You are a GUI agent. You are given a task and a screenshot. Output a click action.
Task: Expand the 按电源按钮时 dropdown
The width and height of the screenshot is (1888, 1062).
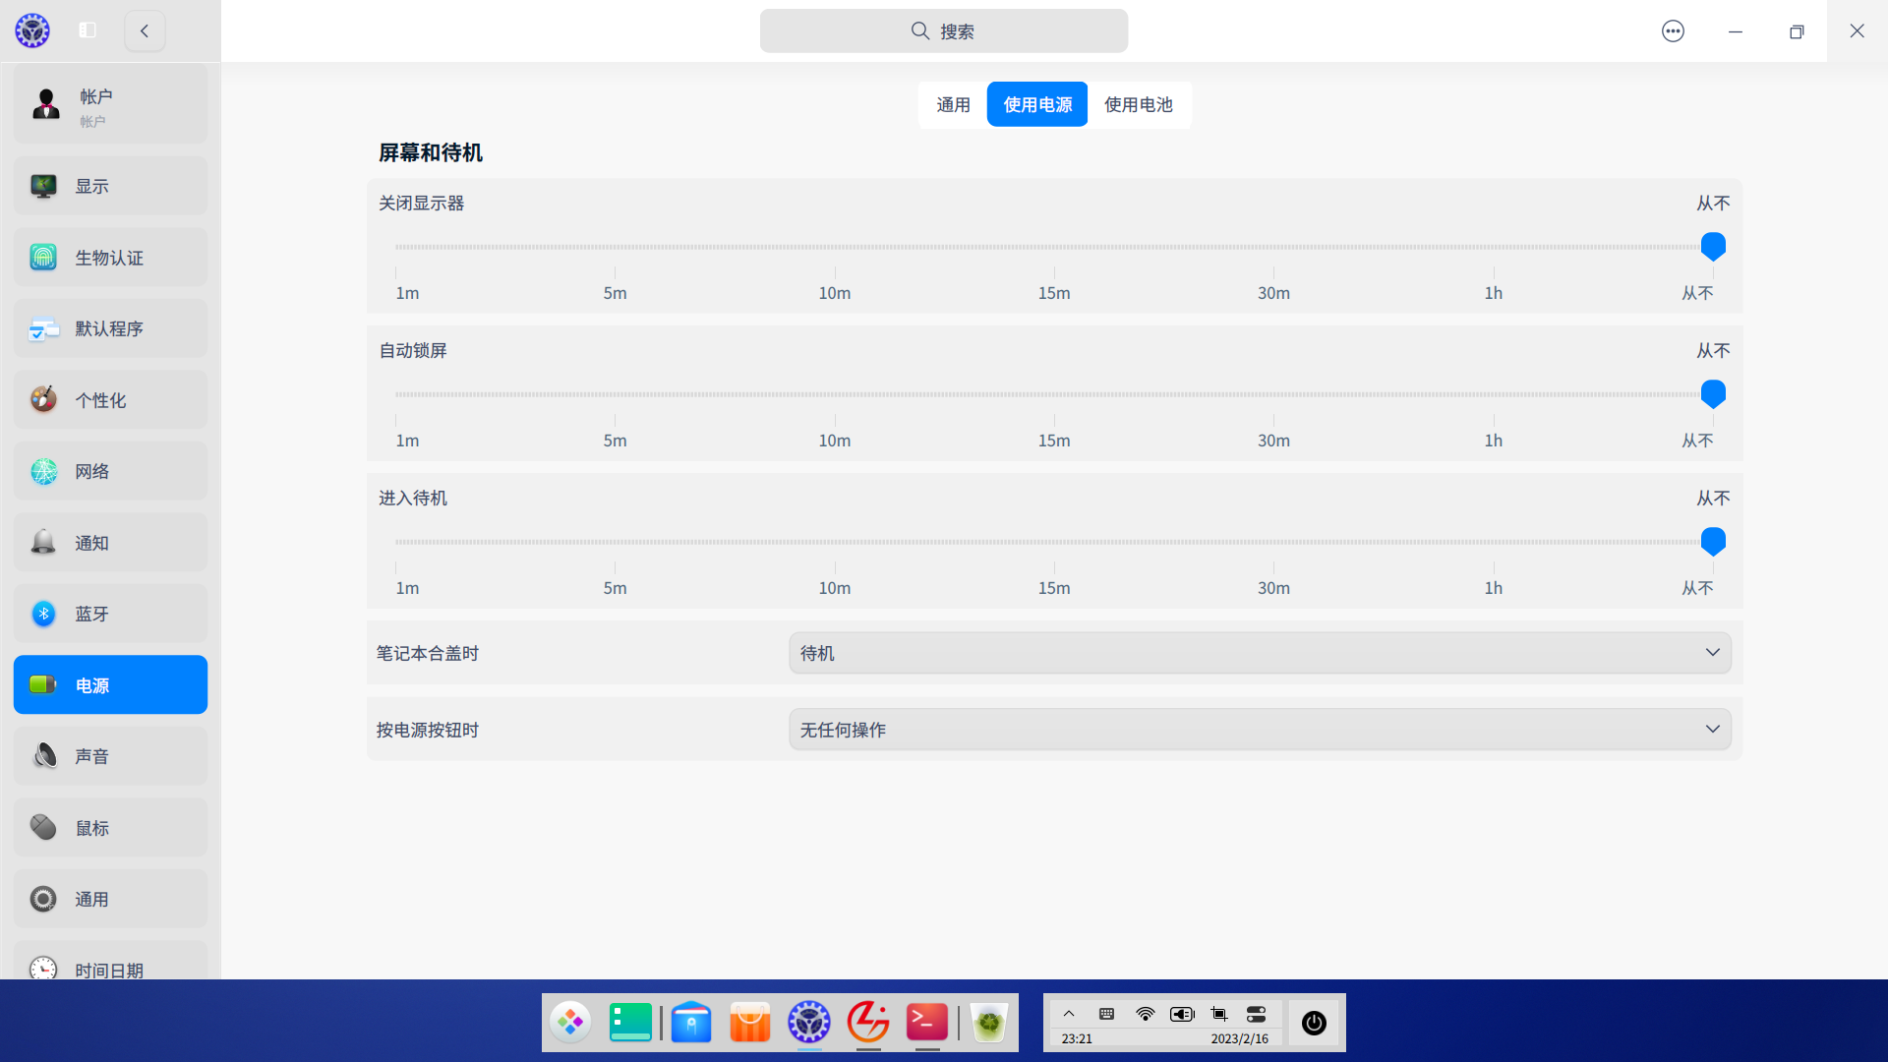1259,730
